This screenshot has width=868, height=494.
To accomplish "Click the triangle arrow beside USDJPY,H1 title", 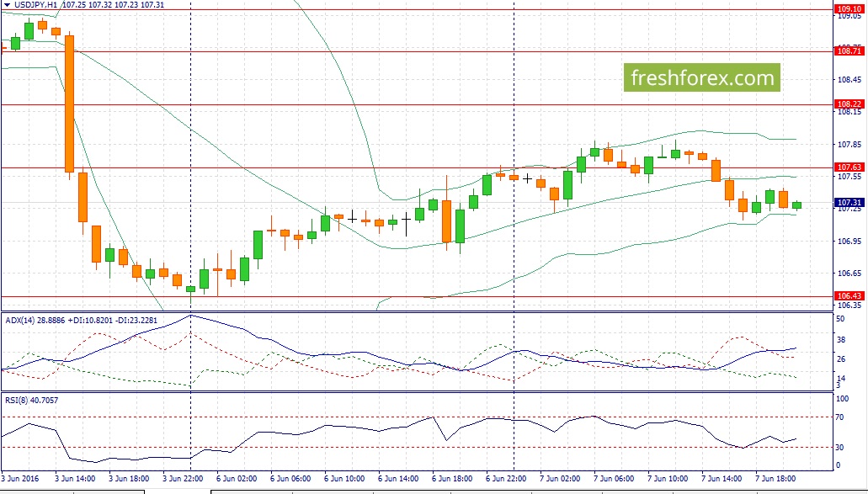I will click(7, 5).
